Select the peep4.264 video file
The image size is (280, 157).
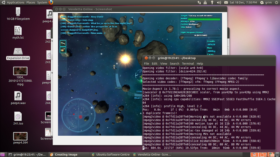click(20, 138)
